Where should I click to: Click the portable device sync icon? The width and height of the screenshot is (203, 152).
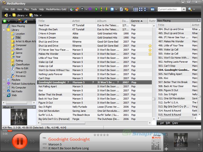click(82, 9)
